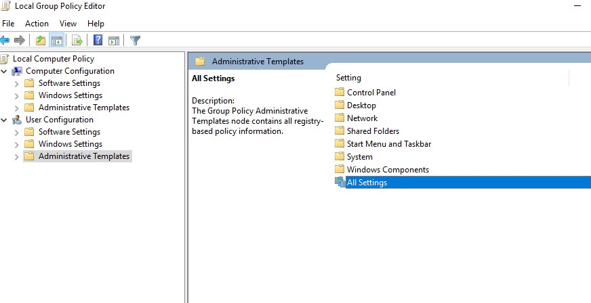Expand Software Settings under Computer Configuration
The image size is (591, 303).
[x=16, y=83]
